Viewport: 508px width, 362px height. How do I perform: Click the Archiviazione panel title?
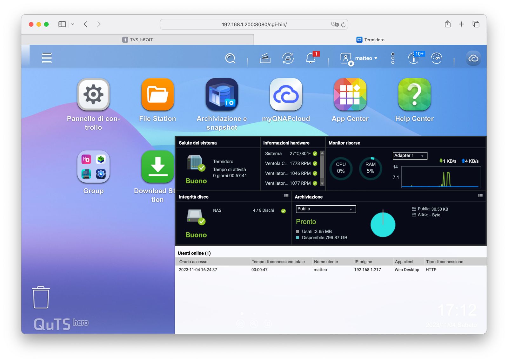309,197
